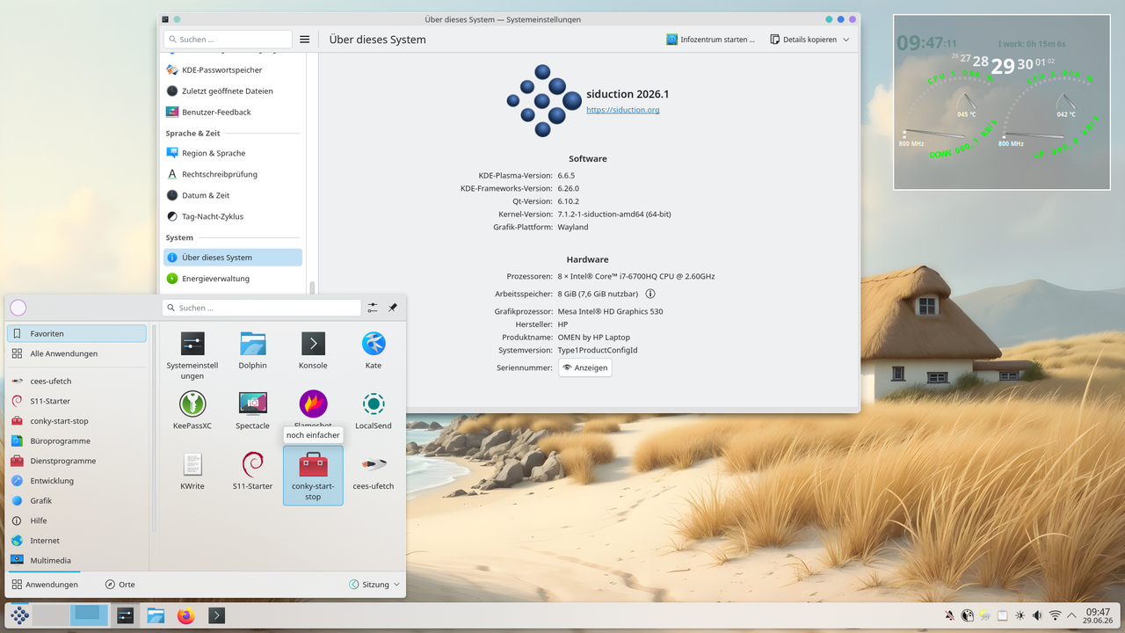Show the serial number with the Anzeigen button

(585, 367)
